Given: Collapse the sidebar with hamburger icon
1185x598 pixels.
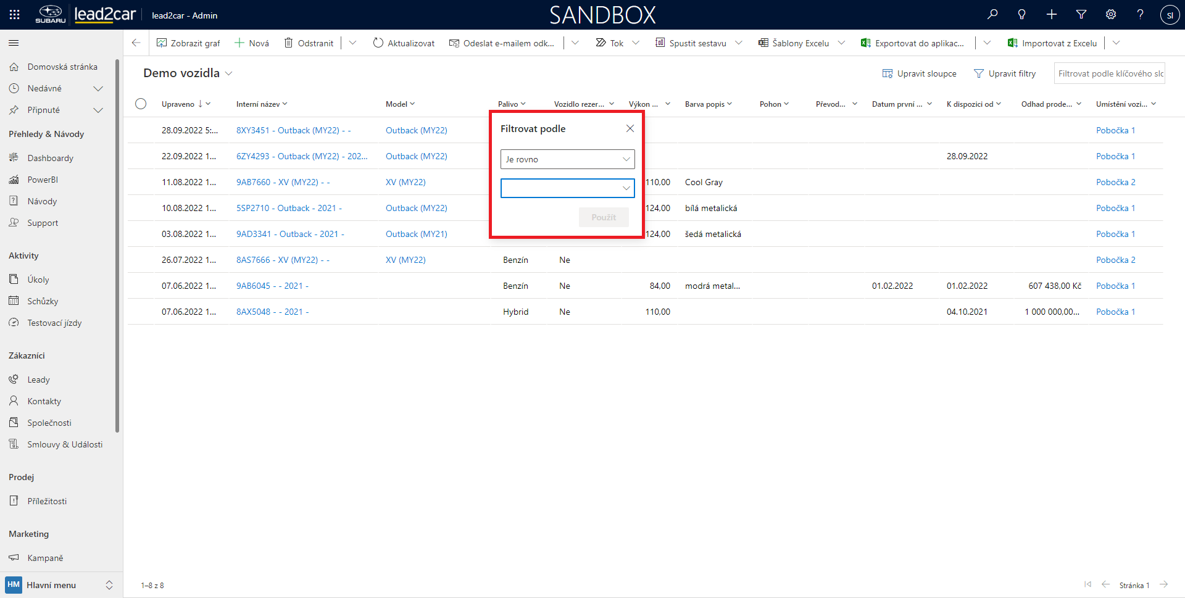Looking at the screenshot, I should click(x=14, y=43).
